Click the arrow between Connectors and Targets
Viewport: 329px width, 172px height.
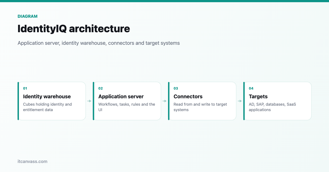(x=240, y=101)
